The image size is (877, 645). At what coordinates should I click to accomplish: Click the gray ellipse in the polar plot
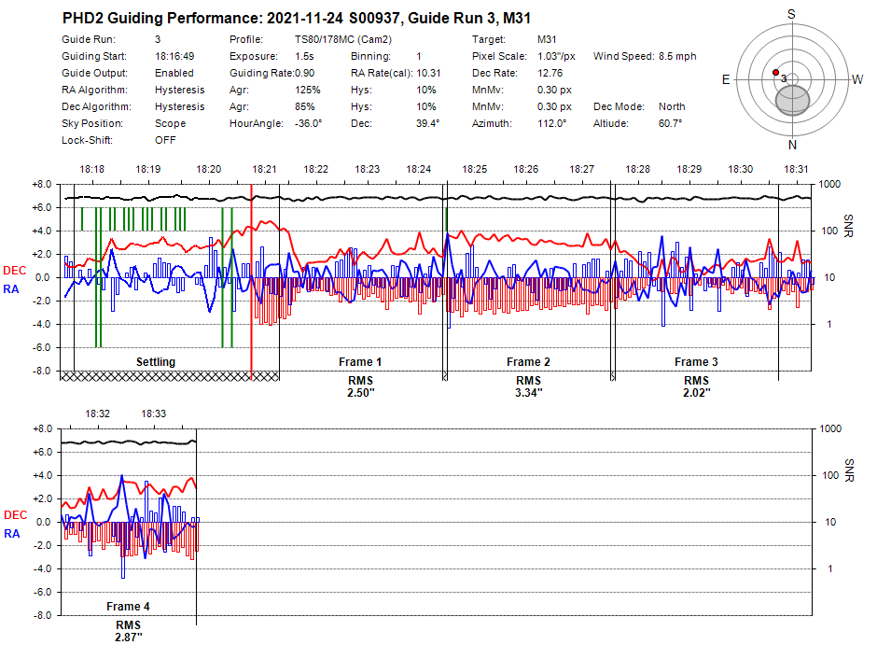click(x=792, y=101)
